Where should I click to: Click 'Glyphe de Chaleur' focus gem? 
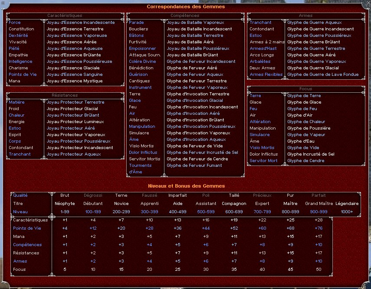coord(306,122)
